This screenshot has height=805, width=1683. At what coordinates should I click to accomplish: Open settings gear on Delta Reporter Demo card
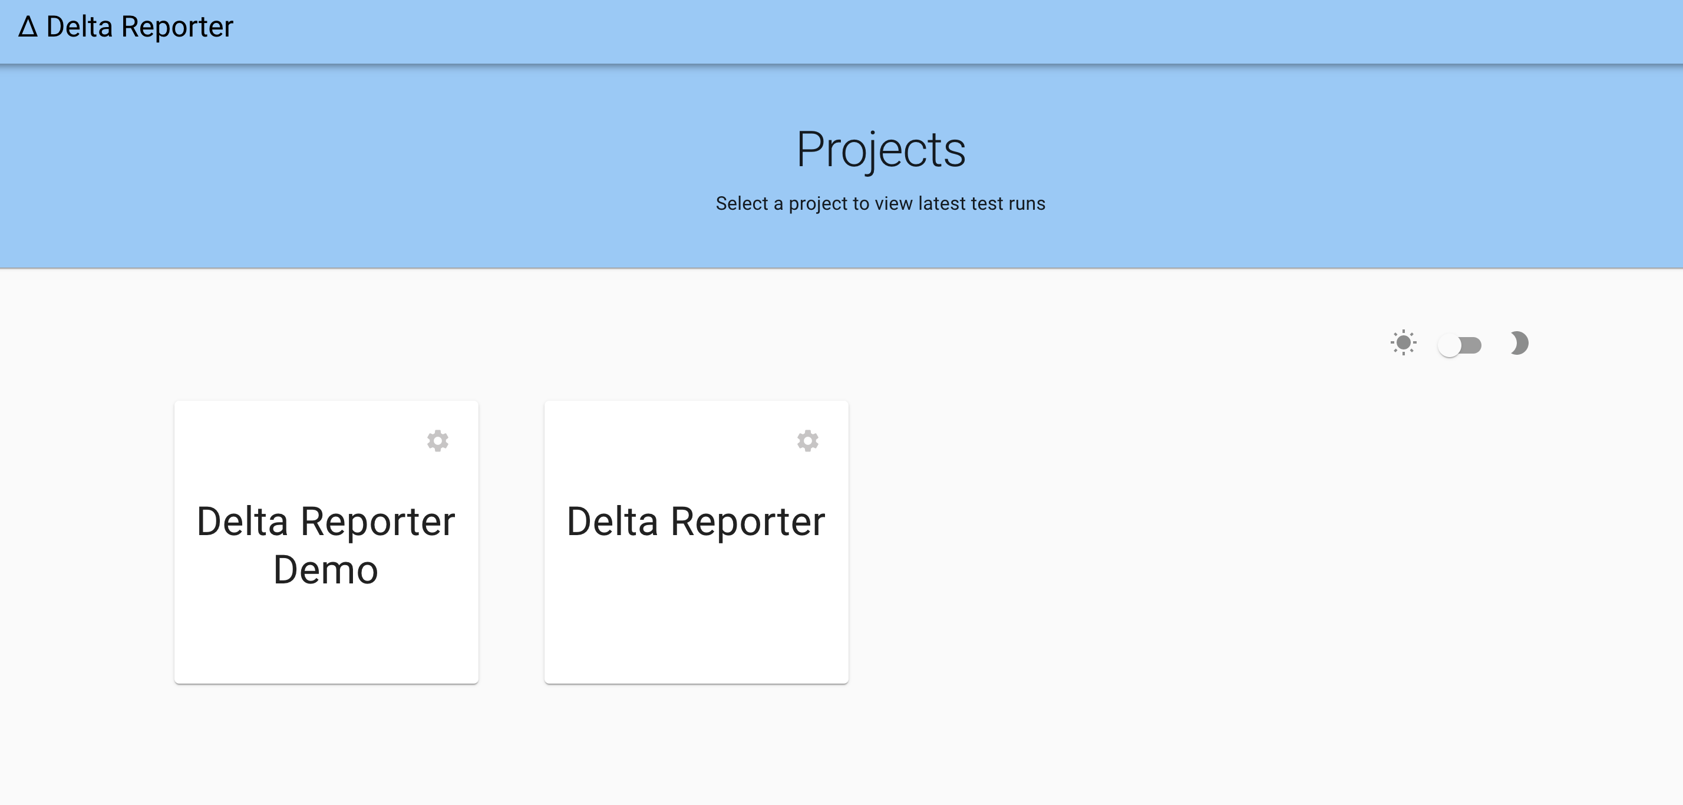(x=438, y=440)
